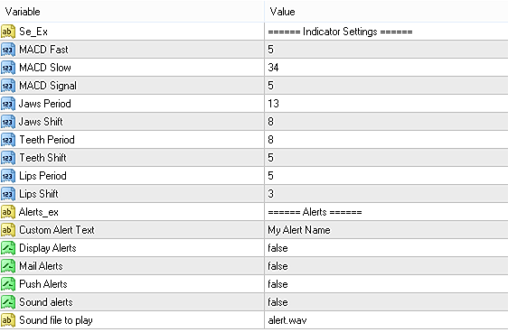508x332 pixels.
Task: Select the string icon for Sound file to play
Action: pos(8,320)
